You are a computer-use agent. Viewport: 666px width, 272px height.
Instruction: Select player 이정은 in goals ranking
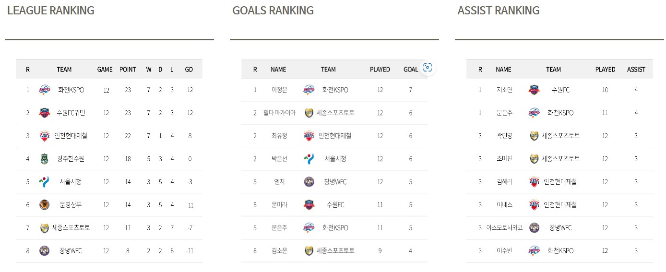coord(279,90)
